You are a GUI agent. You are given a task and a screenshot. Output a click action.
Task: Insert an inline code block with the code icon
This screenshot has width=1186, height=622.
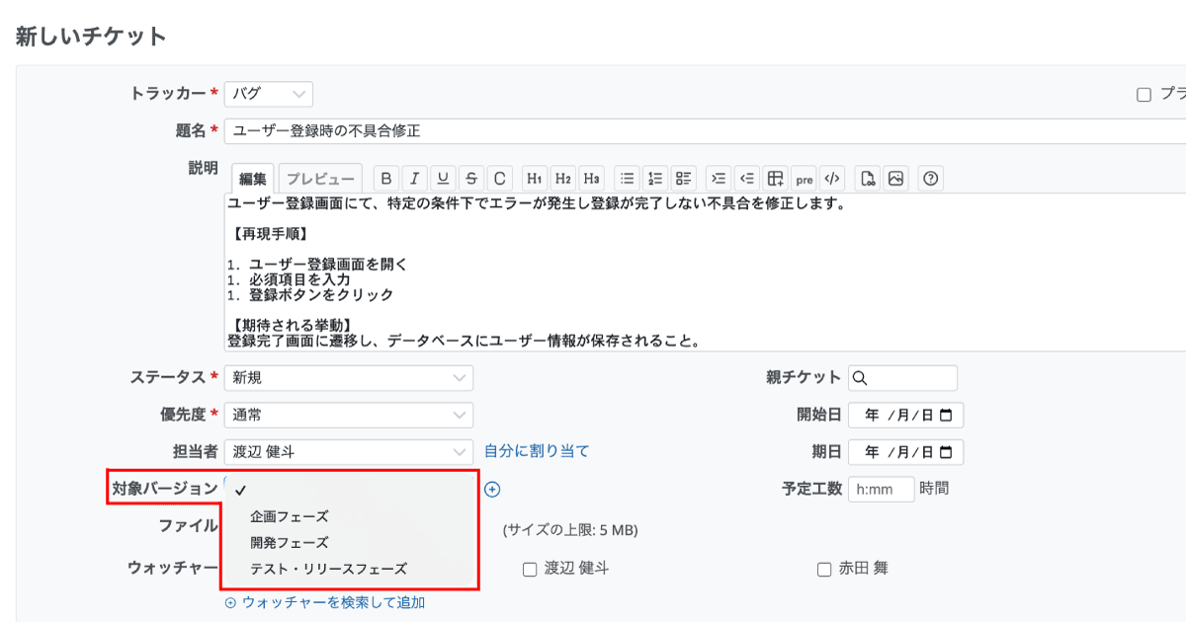click(832, 179)
